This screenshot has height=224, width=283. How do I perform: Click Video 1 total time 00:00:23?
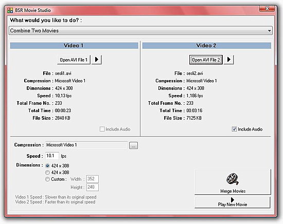point(63,110)
